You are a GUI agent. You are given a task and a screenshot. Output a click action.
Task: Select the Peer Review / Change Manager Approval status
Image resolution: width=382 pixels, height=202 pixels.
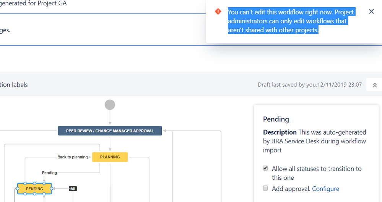110,131
